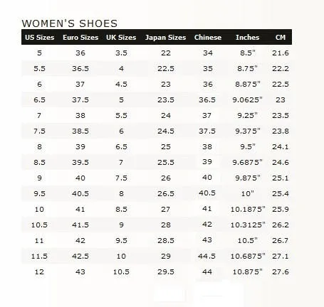The image size is (324, 307).
Task: Select US size 12 cell
Action: point(39,272)
